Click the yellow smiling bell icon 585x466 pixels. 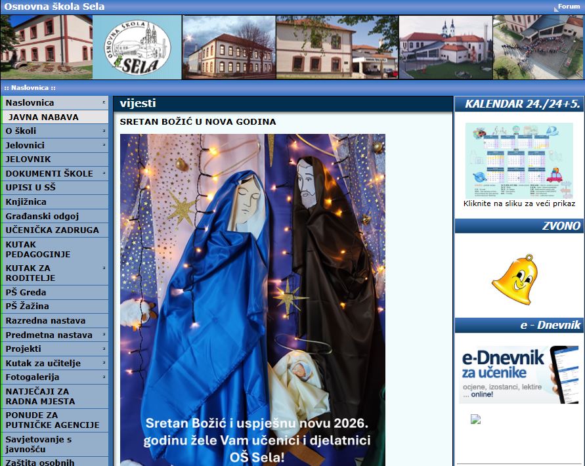pyautogui.click(x=514, y=280)
